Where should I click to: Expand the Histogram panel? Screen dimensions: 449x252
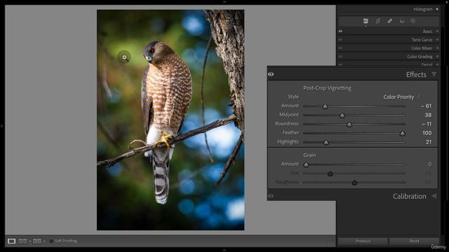[x=437, y=9]
